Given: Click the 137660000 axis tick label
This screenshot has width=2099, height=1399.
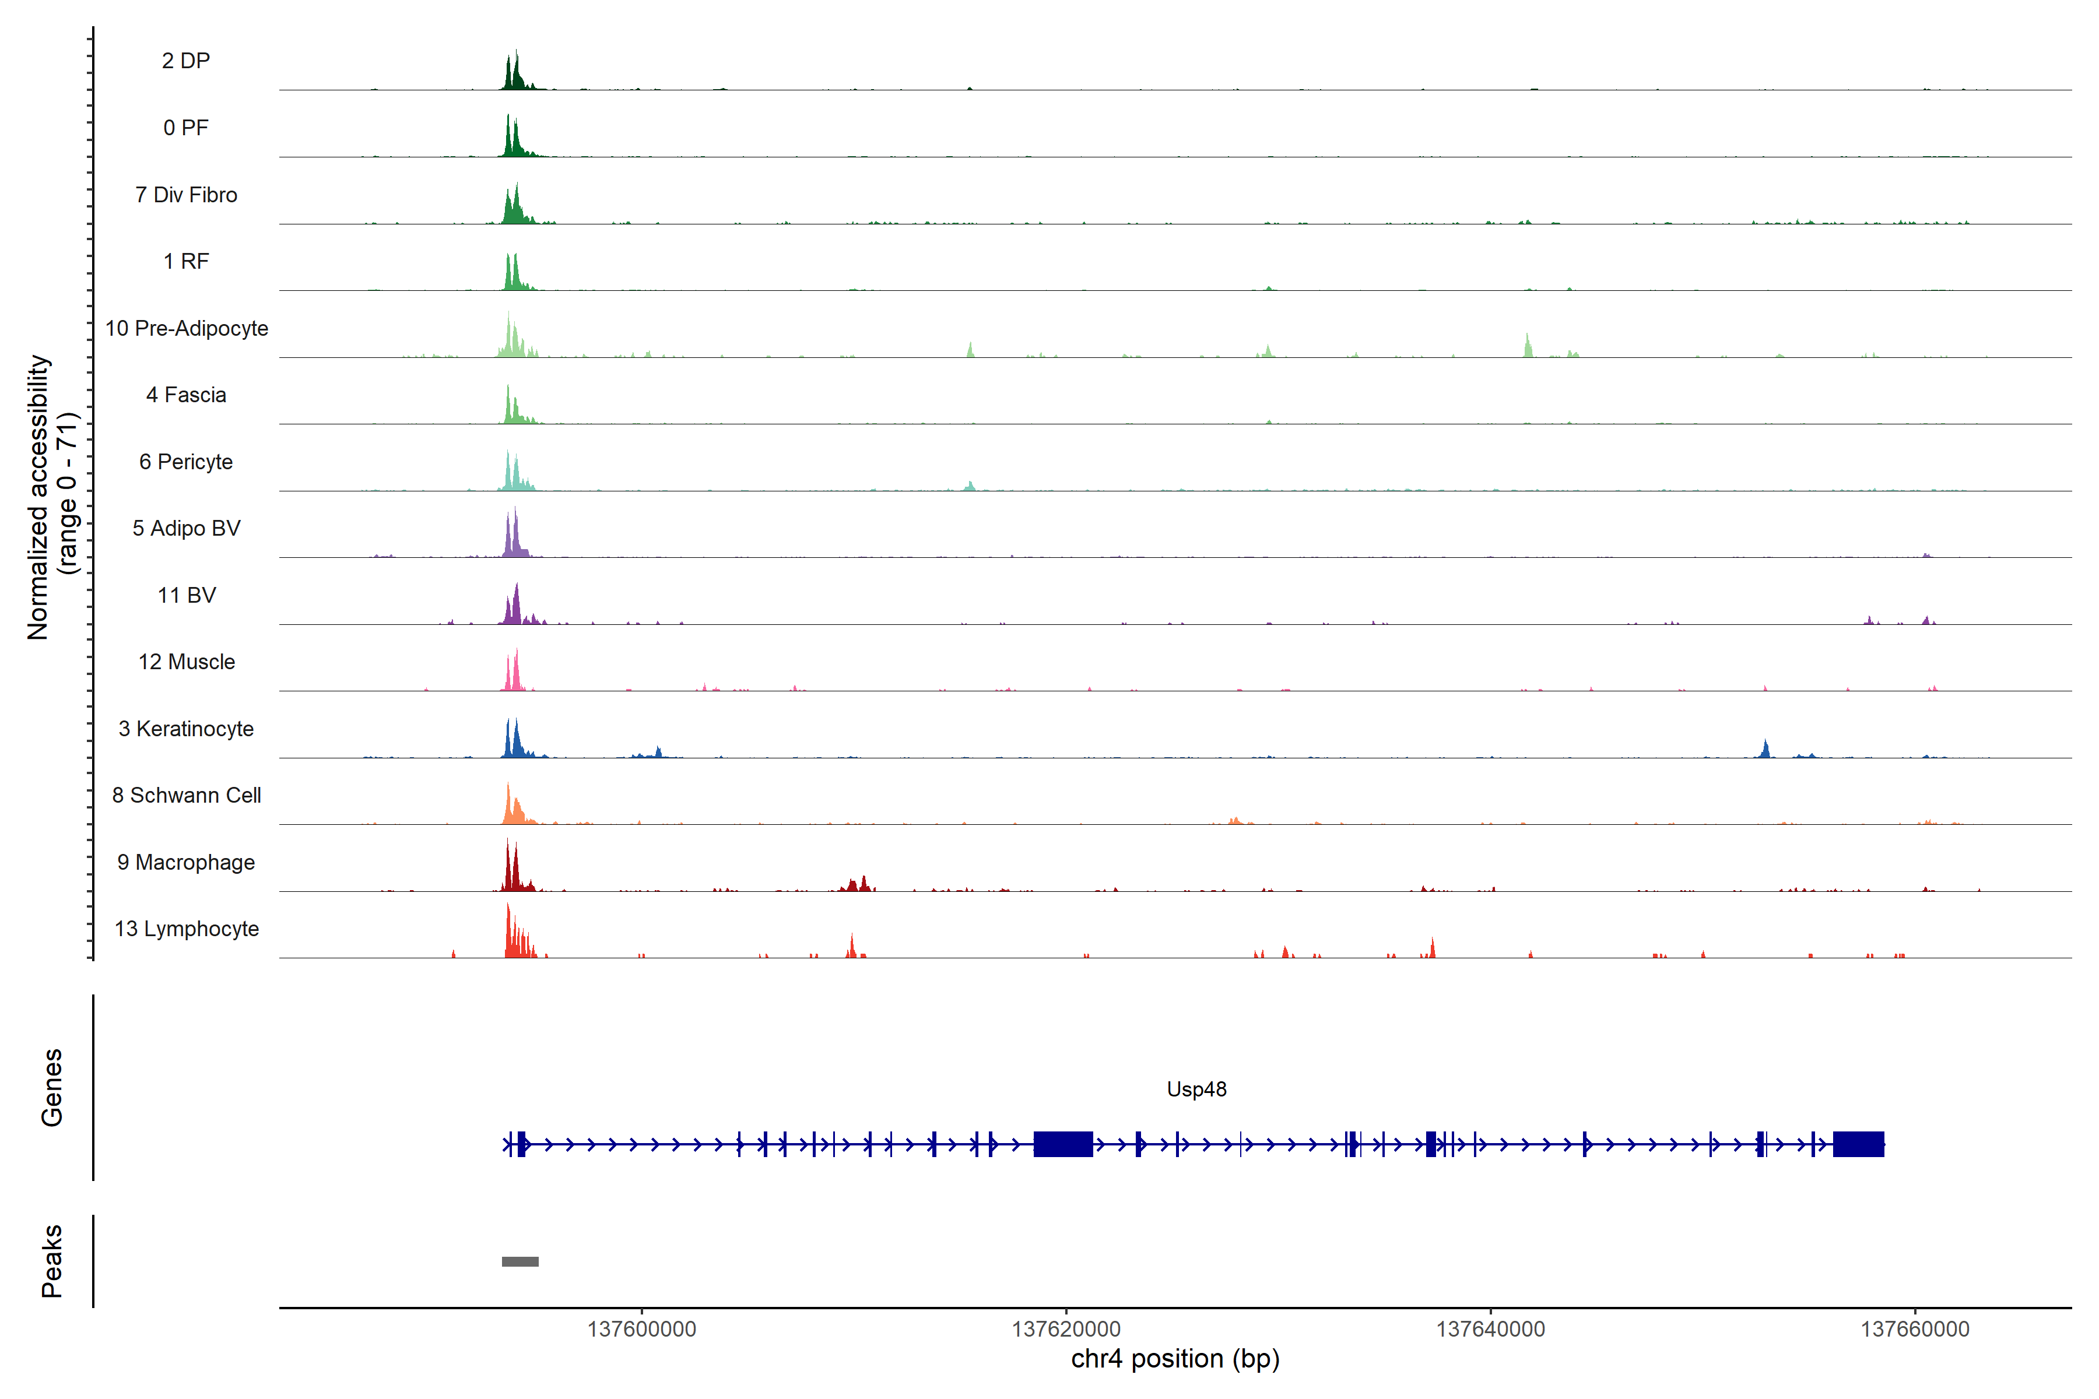Looking at the screenshot, I should 1914,1328.
